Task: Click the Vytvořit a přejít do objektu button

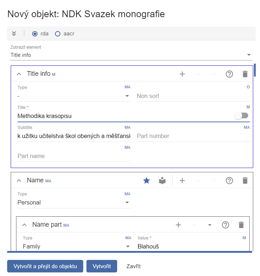Action: click(45, 266)
